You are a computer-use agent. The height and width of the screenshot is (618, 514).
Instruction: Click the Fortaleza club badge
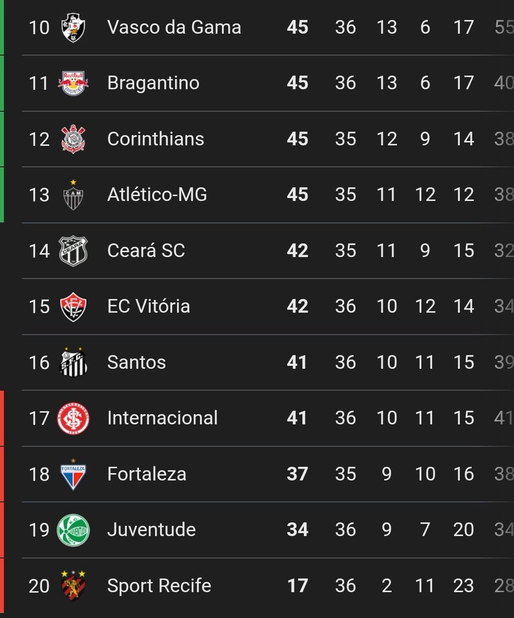click(x=73, y=474)
